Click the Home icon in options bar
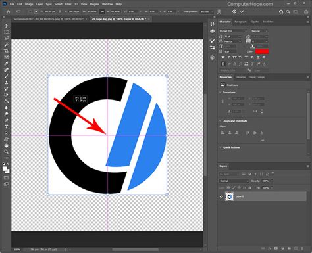Image resolution: width=312 pixels, height=253 pixels. coord(8,12)
